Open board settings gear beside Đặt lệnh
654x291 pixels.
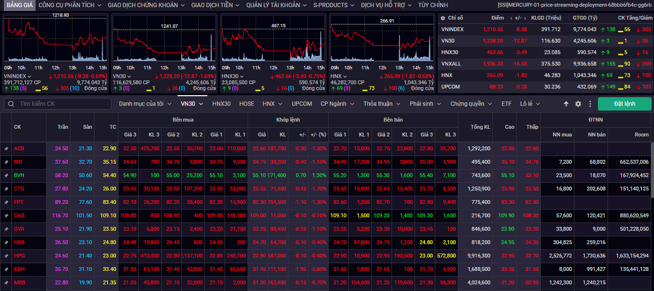(578, 104)
